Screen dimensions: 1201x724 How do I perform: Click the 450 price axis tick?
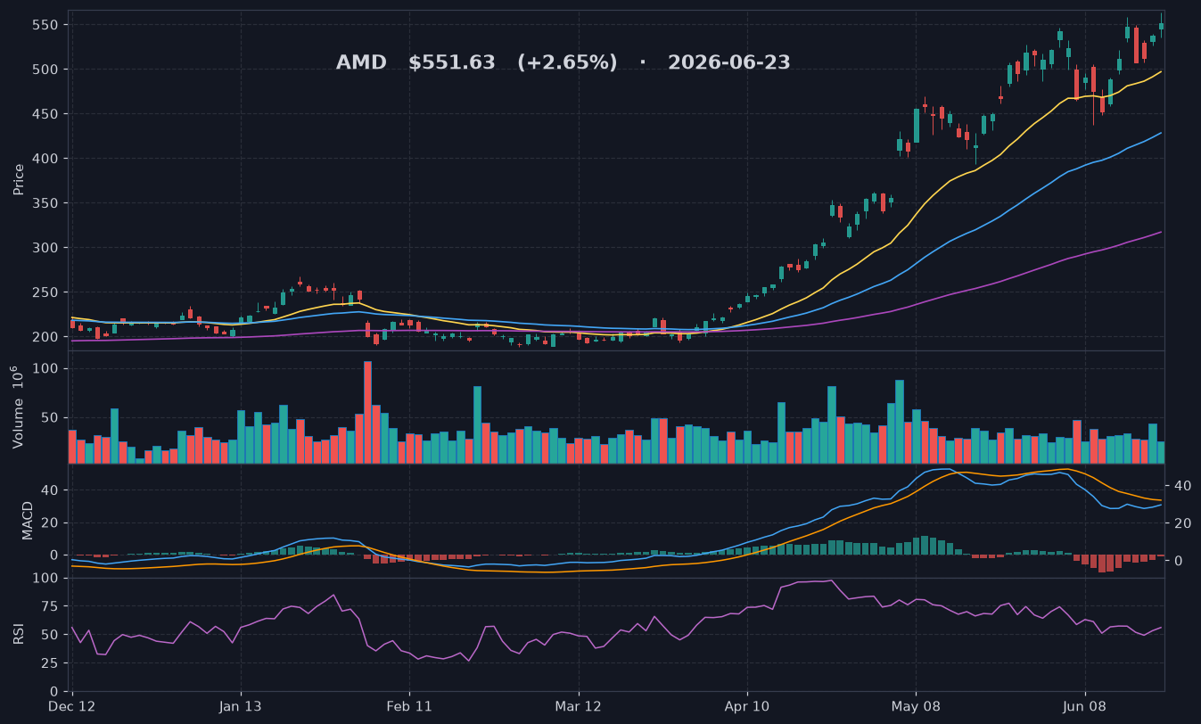tap(46, 114)
